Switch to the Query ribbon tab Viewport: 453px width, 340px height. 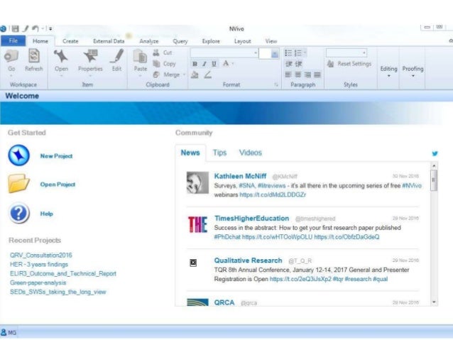click(180, 41)
